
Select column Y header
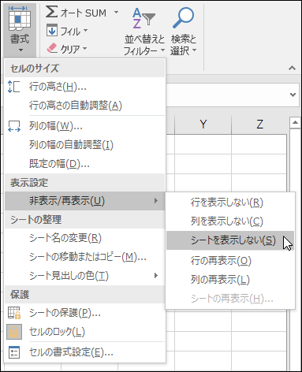click(203, 125)
